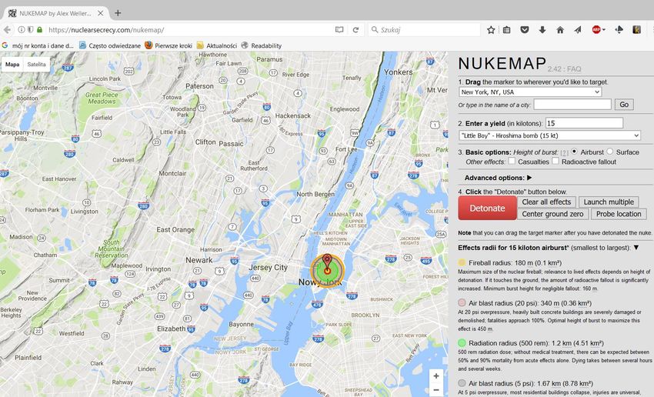Open the 'Little Boy' bomb preset dropdown

[x=549, y=135]
